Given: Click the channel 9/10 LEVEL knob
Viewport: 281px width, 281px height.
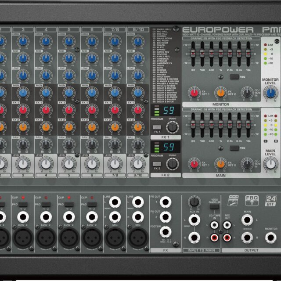Looking at the screenshot, I should point(137,164).
